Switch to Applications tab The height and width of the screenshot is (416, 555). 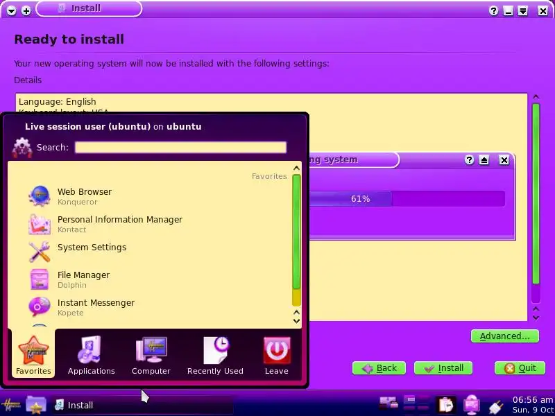pyautogui.click(x=92, y=355)
